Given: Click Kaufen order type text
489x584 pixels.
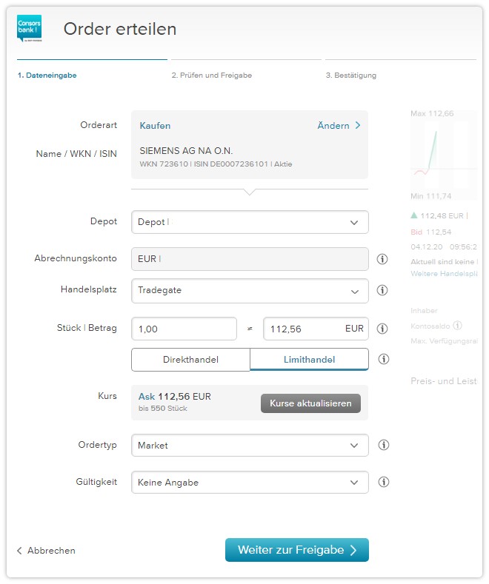Looking at the screenshot, I should tap(155, 126).
